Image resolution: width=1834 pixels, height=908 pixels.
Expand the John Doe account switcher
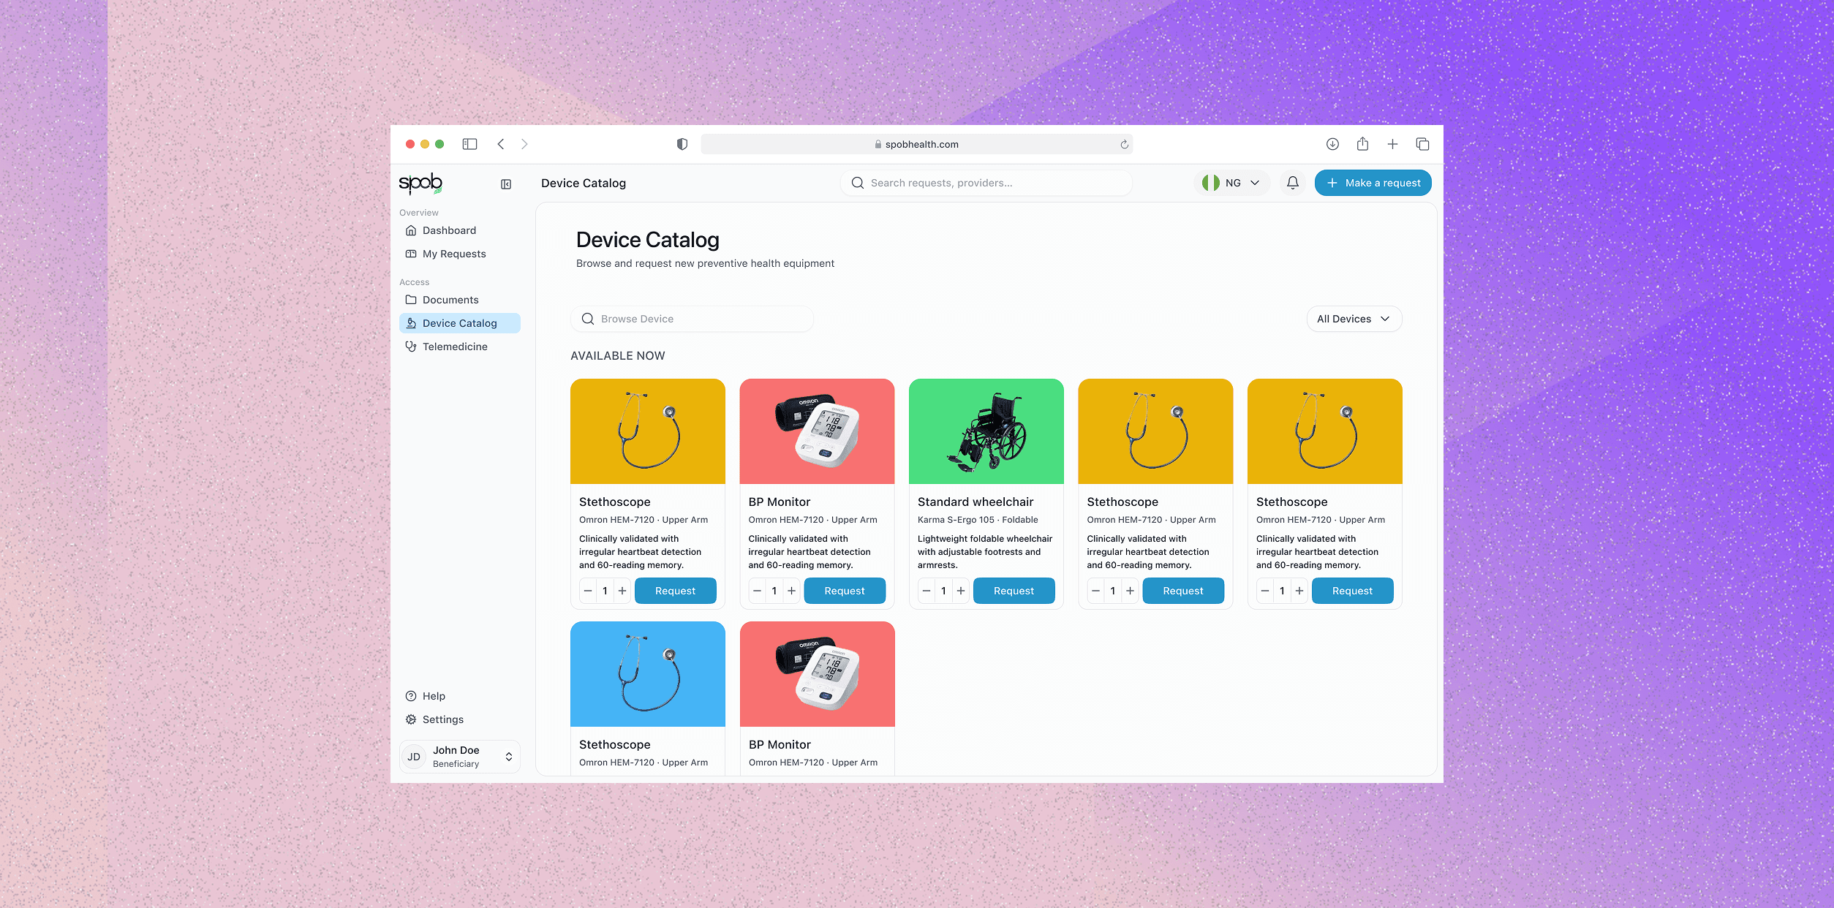click(x=459, y=757)
